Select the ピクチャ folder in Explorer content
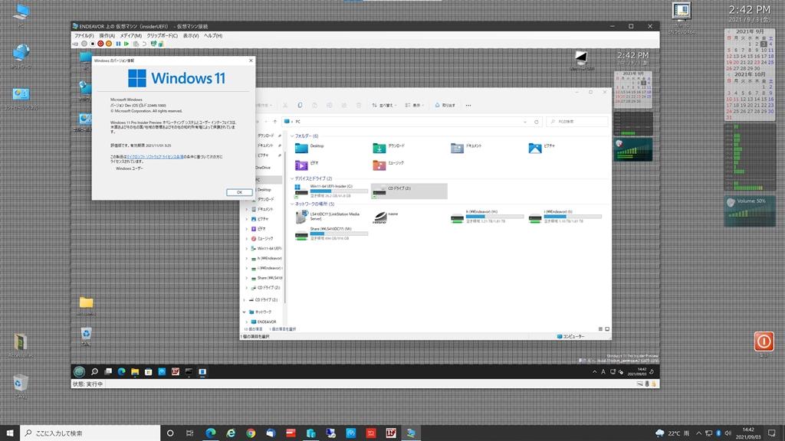 [x=542, y=148]
